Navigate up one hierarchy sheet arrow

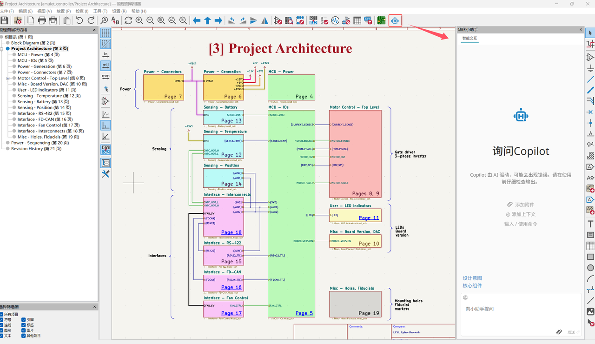[x=207, y=20]
